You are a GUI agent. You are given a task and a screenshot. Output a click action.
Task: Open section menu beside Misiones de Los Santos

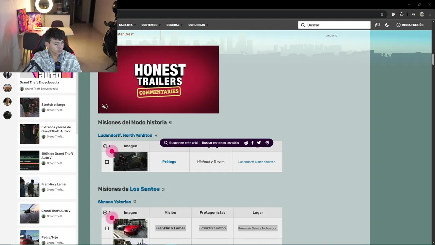163,189
